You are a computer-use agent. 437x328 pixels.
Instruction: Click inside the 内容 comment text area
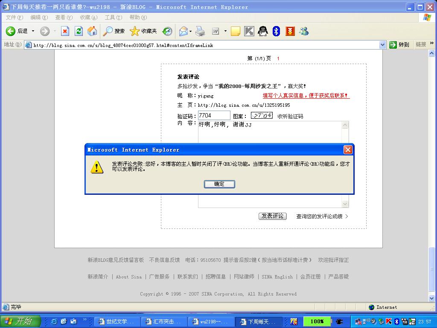click(270, 164)
